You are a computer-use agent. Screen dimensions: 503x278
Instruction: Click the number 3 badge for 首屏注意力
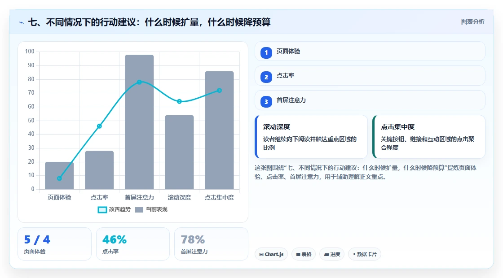pyautogui.click(x=266, y=102)
